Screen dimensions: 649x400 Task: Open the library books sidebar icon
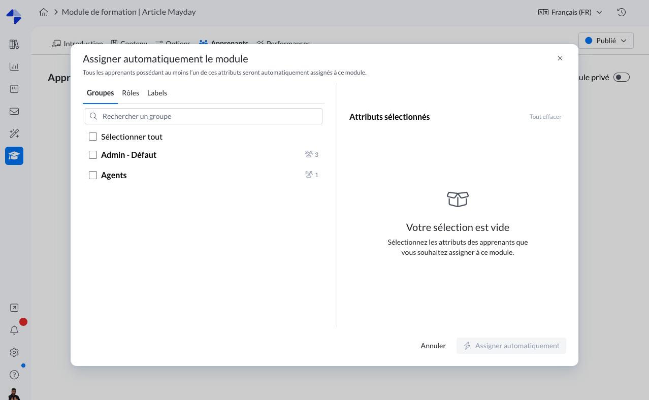point(14,44)
